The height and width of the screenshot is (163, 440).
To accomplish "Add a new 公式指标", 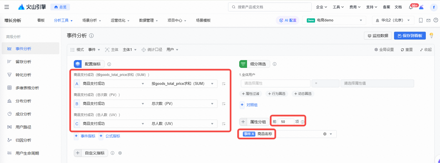I will click(110, 136).
